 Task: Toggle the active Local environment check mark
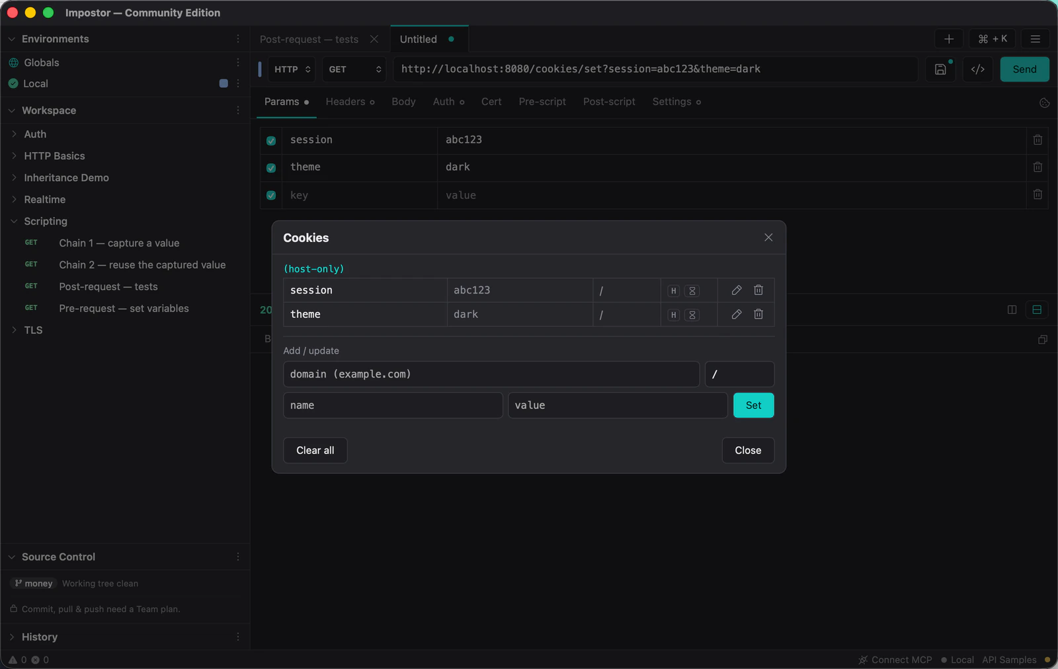click(x=13, y=84)
